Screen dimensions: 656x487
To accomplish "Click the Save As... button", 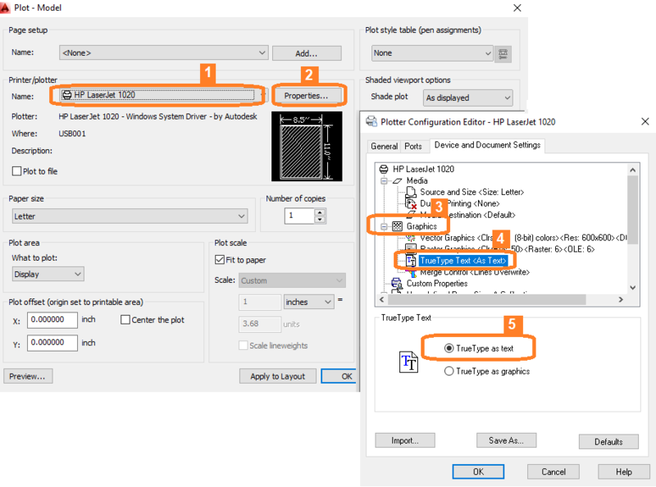I will 506,440.
